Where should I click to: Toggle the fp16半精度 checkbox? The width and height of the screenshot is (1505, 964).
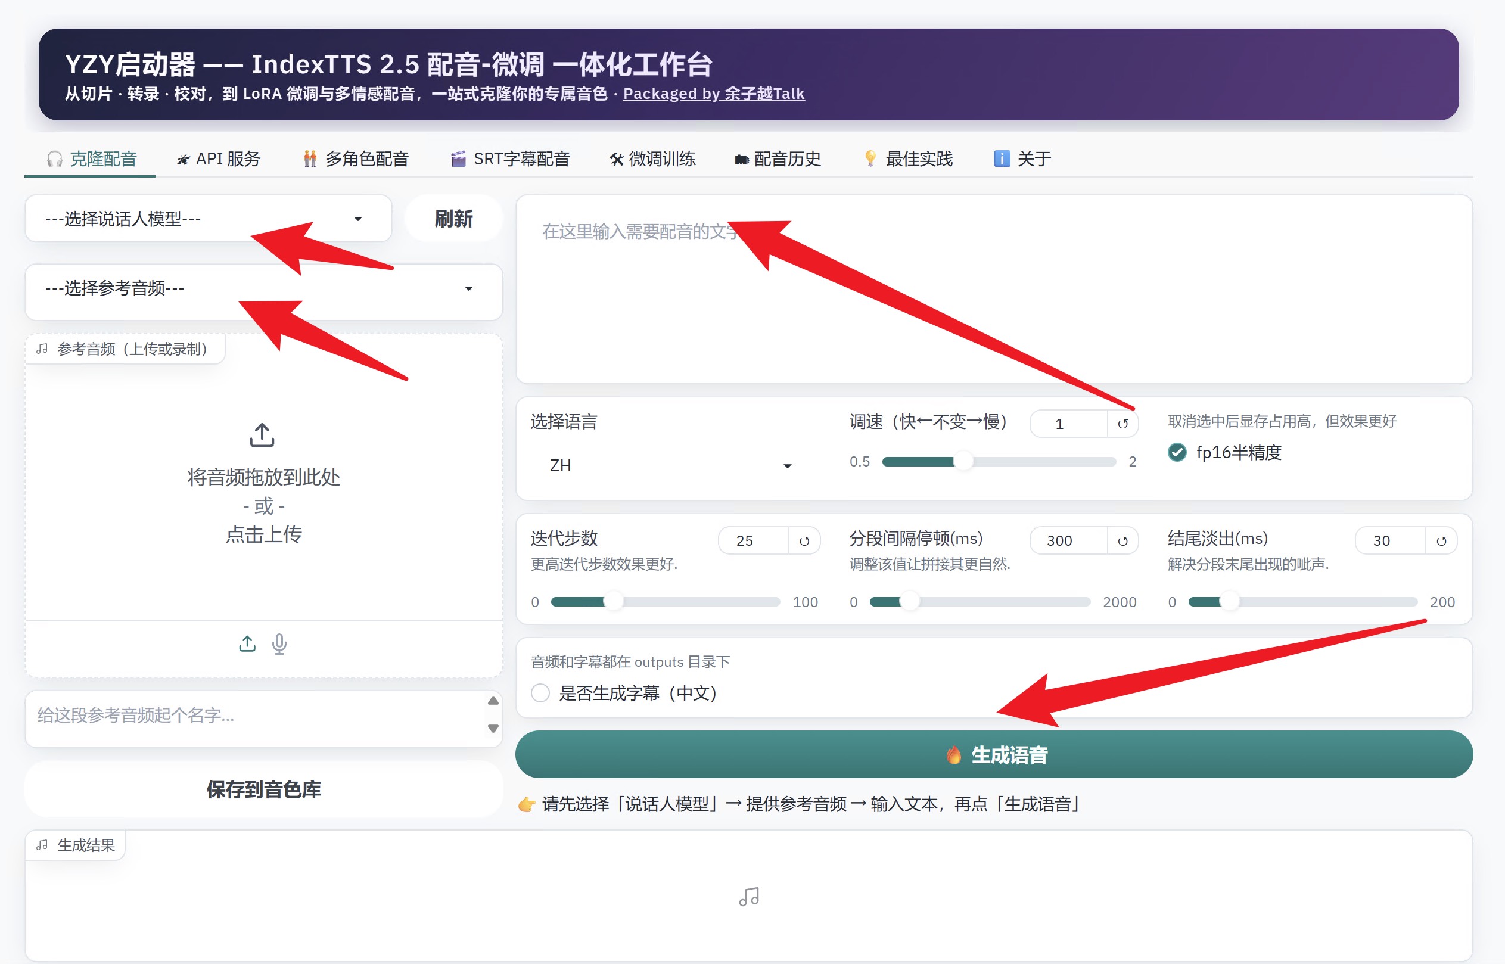[1177, 453]
